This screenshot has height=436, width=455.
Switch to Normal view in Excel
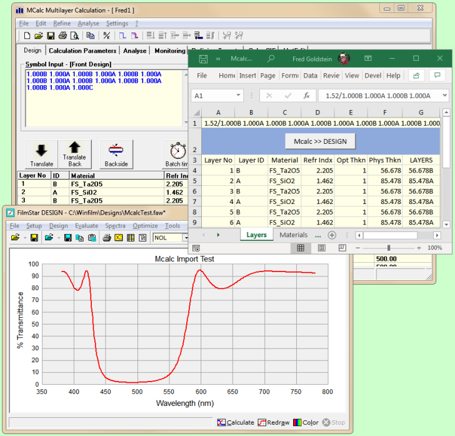[x=301, y=248]
